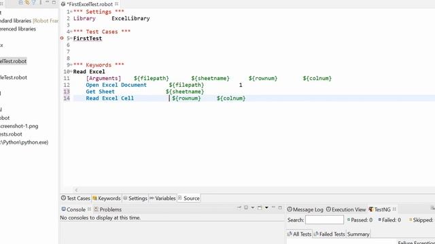Open the open-console dropdown arrow
The image size is (435, 244).
tap(266, 207)
